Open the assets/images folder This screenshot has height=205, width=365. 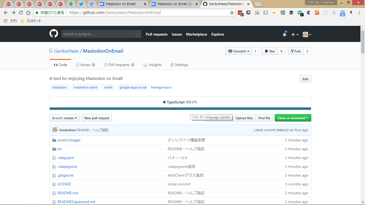[x=69, y=140]
